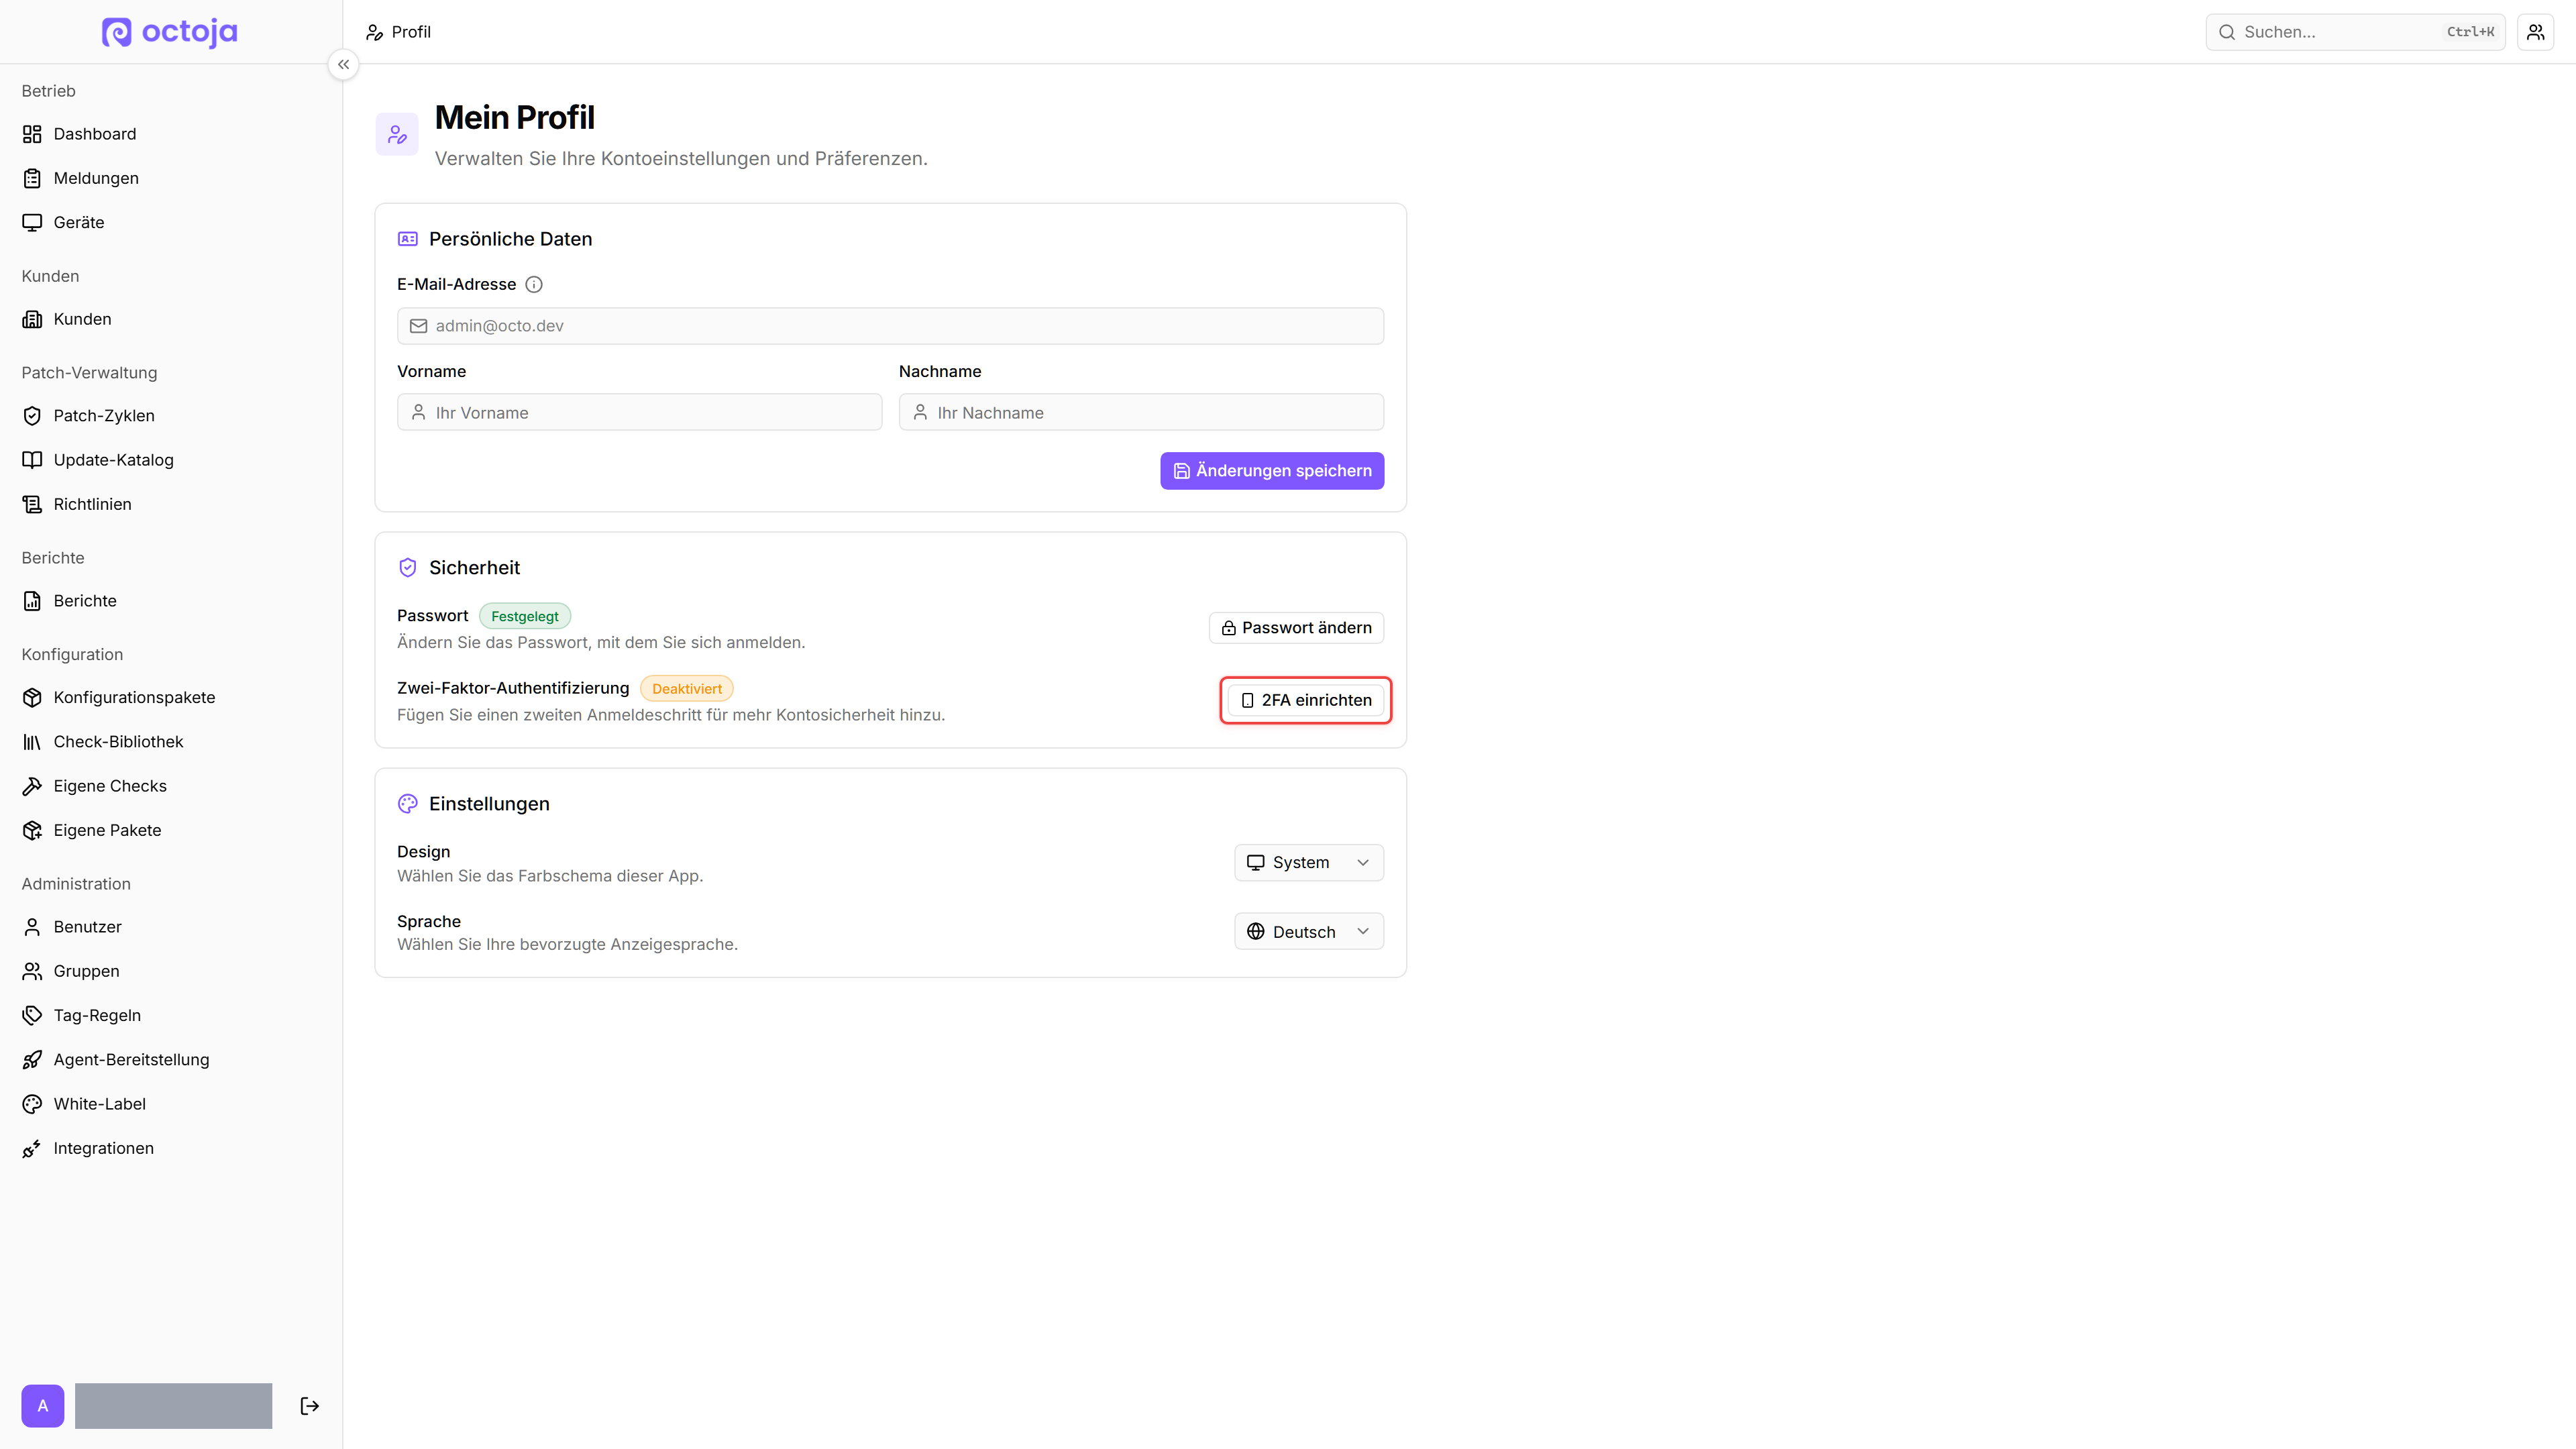The width and height of the screenshot is (2576, 1449).
Task: Go to Check-Bibliothek menu item
Action: pos(171,742)
